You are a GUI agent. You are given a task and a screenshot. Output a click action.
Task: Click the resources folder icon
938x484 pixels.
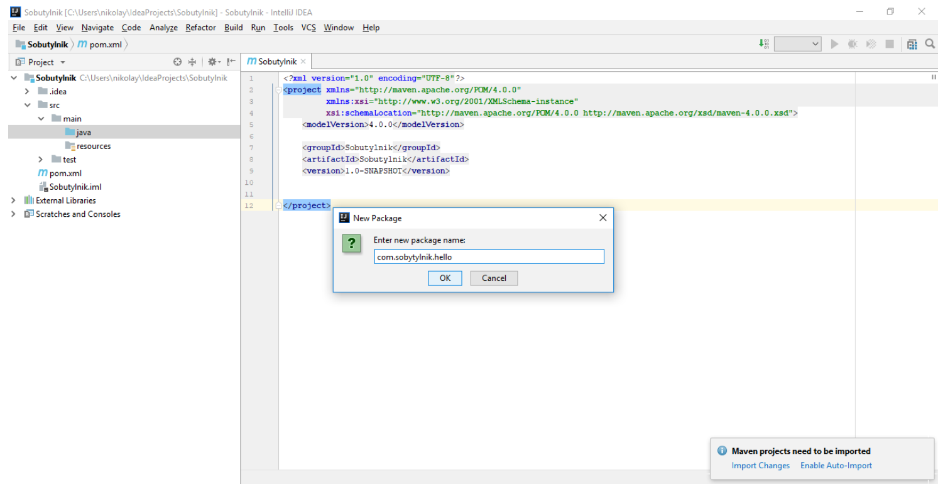point(70,146)
